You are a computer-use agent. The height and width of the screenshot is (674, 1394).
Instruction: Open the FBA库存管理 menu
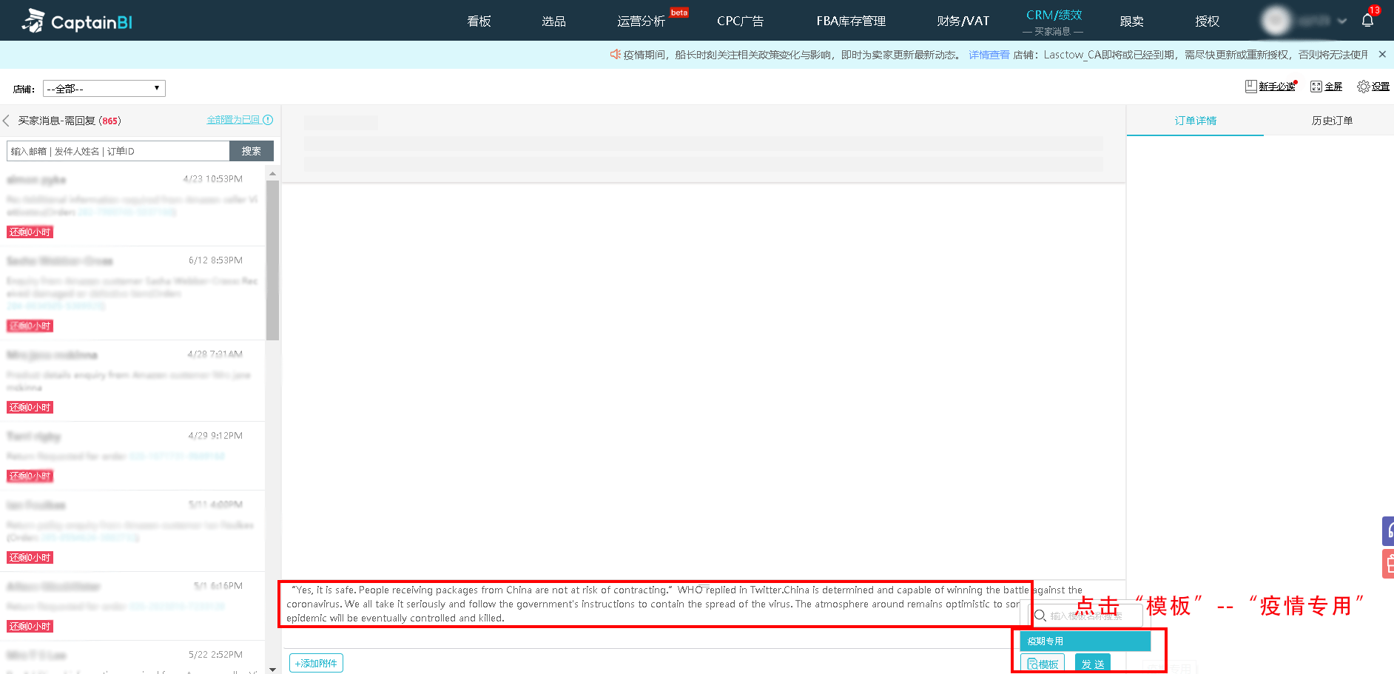(x=851, y=21)
